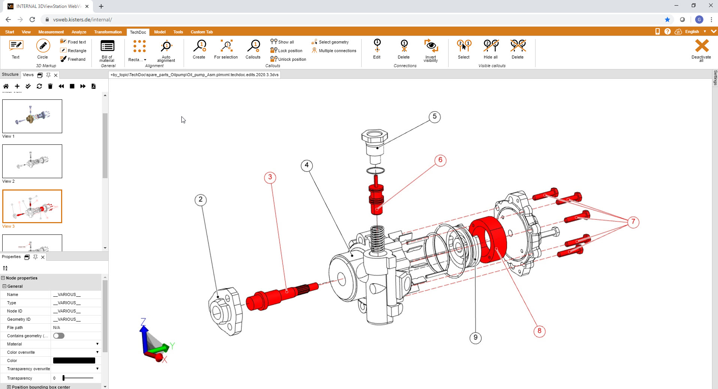Run Auto alignment on callouts

pos(166,51)
